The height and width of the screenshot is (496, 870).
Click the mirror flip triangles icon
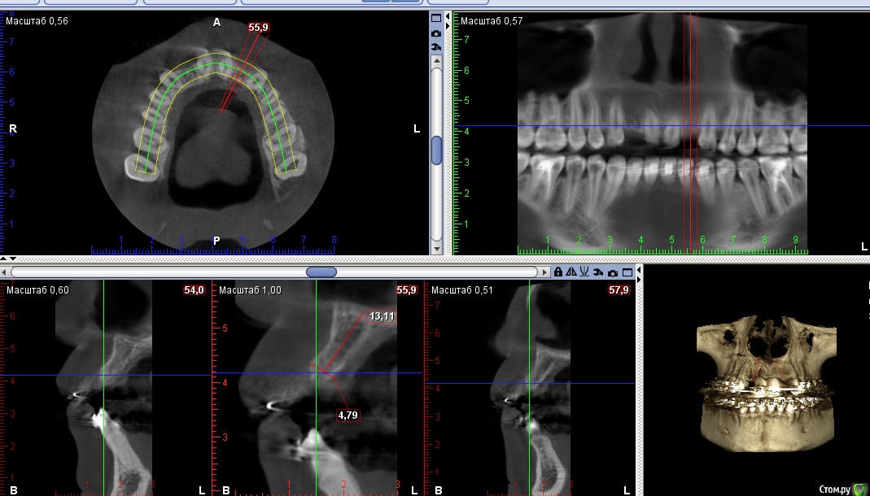coord(571,272)
